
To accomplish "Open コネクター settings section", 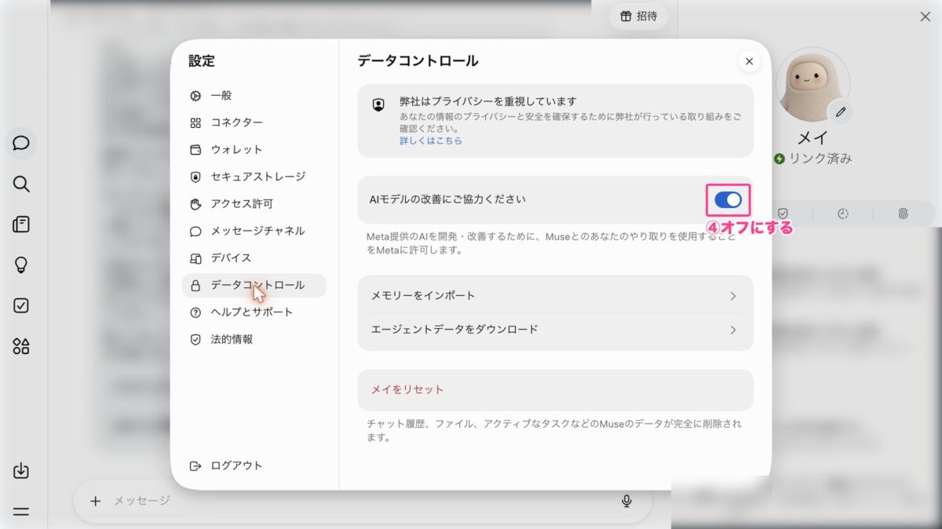I will [x=254, y=122].
